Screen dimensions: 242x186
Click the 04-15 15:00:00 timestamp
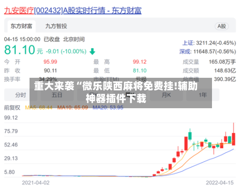tap(22, 39)
